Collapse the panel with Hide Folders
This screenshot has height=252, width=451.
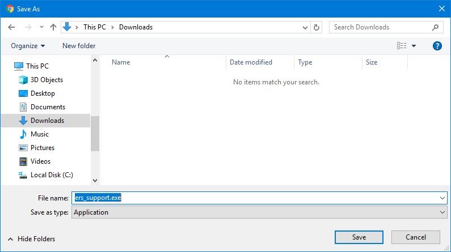click(31, 239)
